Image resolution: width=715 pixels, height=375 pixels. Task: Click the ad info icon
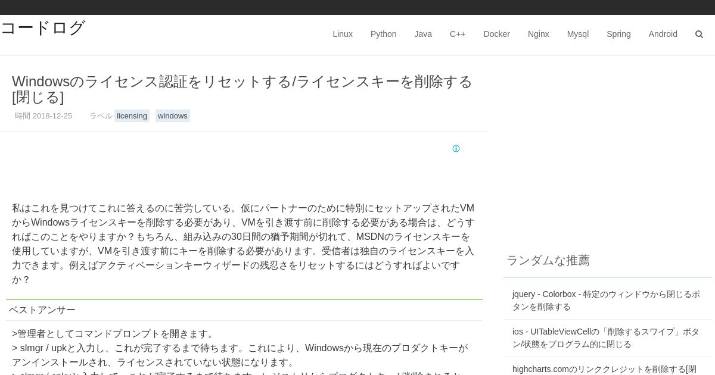[456, 149]
